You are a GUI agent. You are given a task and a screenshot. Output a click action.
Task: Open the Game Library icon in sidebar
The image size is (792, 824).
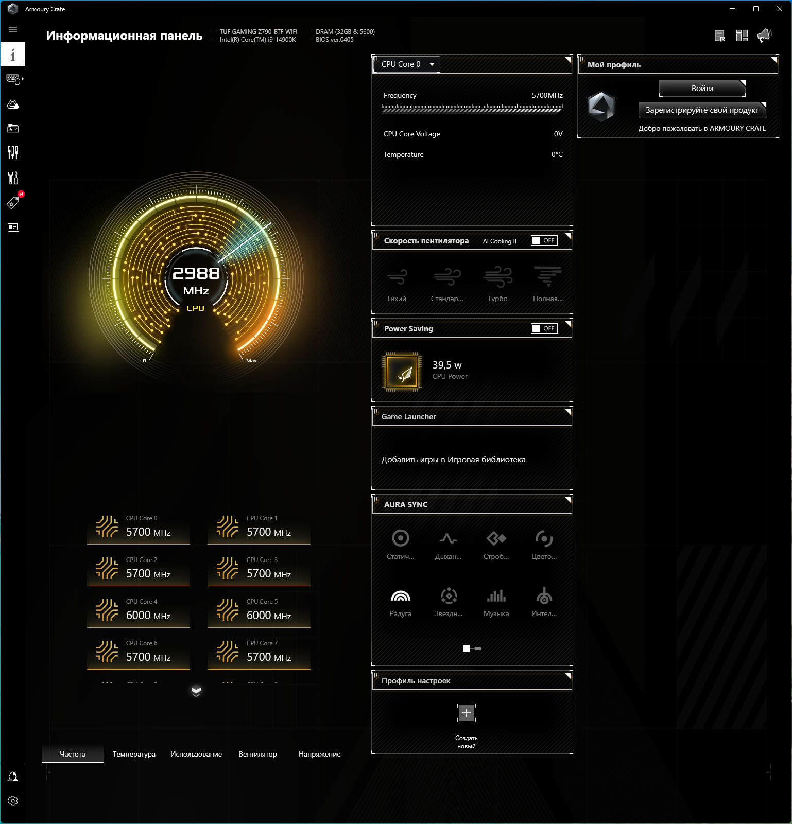pos(13,128)
